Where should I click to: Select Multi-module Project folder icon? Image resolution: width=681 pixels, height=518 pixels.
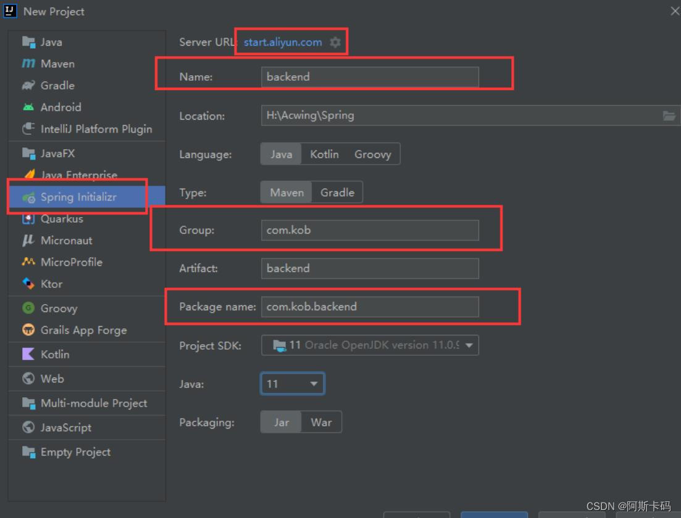tap(28, 403)
